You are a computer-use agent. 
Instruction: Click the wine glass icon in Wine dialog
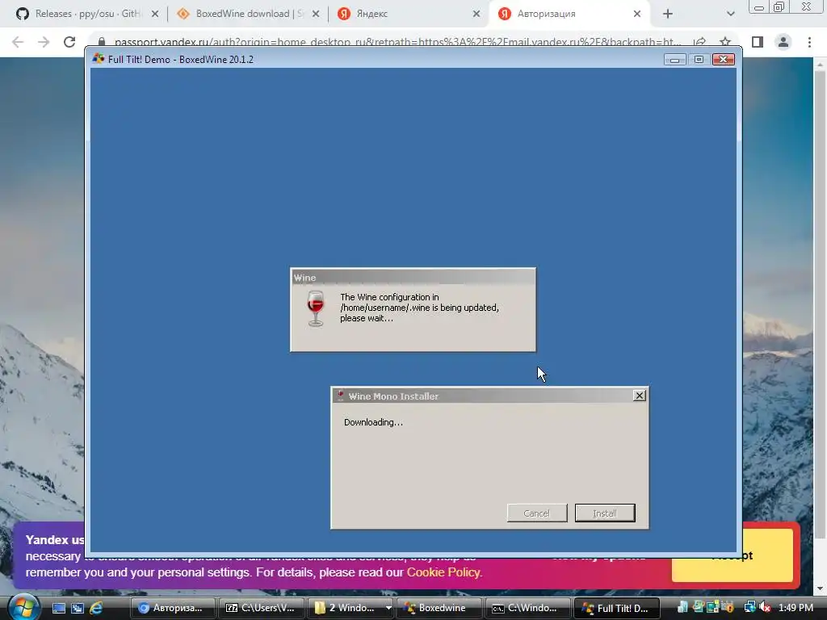click(316, 308)
